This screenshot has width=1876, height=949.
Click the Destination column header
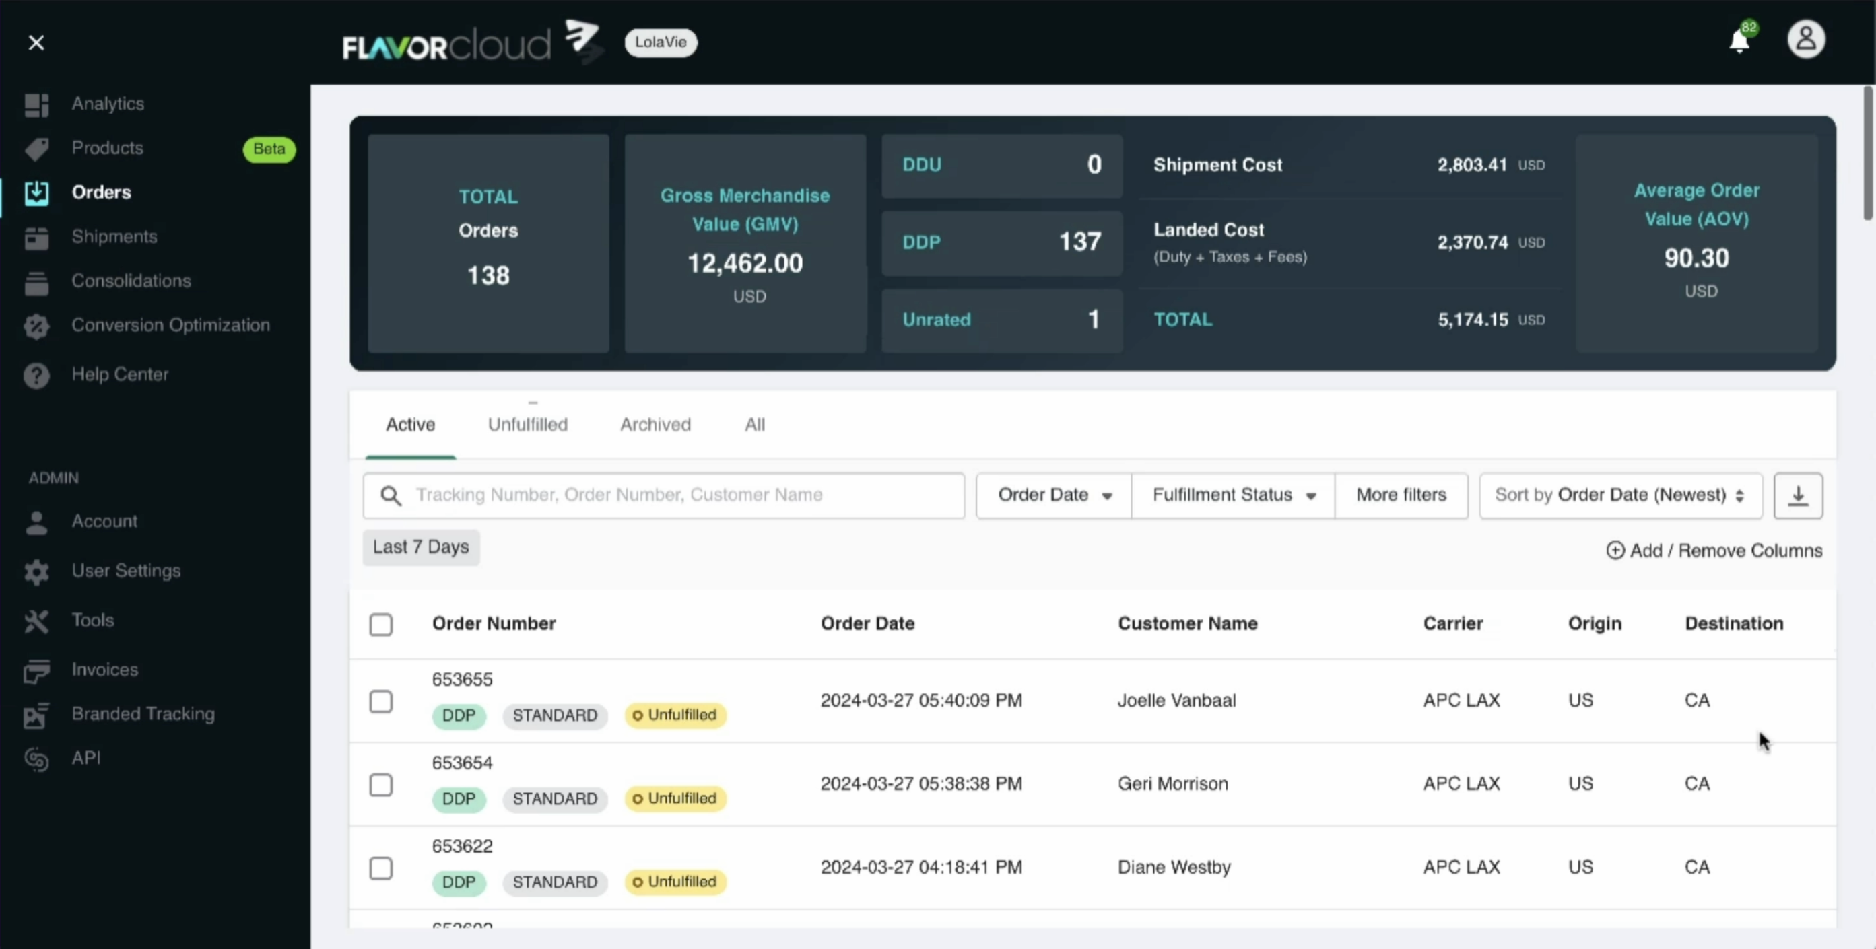coord(1734,624)
